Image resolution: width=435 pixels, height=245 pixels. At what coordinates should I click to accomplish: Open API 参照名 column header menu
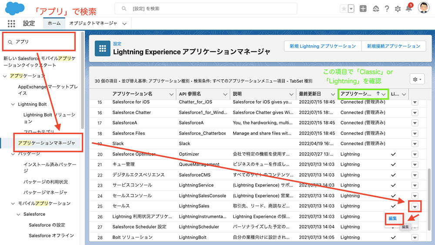[225, 94]
